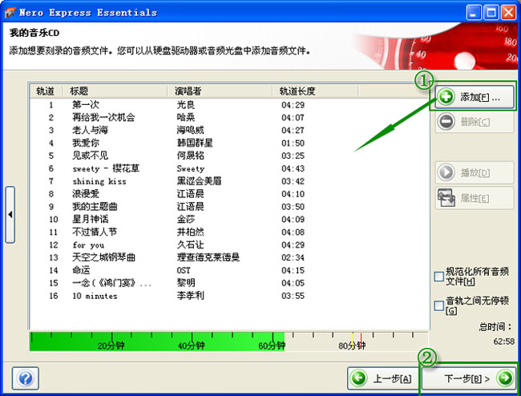The image size is (521, 396).
Task: Select track 我的主题曲
Action: (x=95, y=207)
